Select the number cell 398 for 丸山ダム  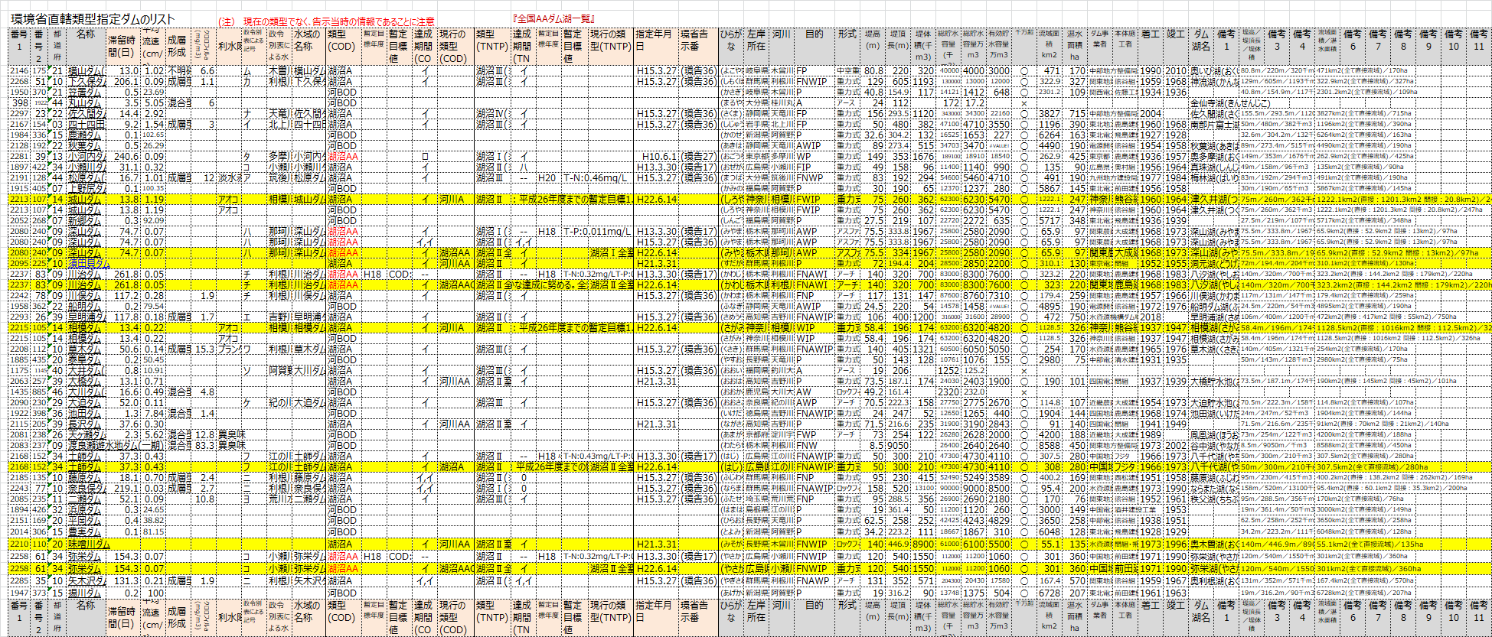click(20, 102)
